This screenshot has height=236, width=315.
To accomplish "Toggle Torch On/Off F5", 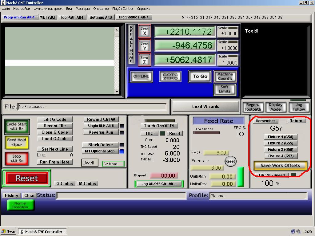I will point(159,126).
